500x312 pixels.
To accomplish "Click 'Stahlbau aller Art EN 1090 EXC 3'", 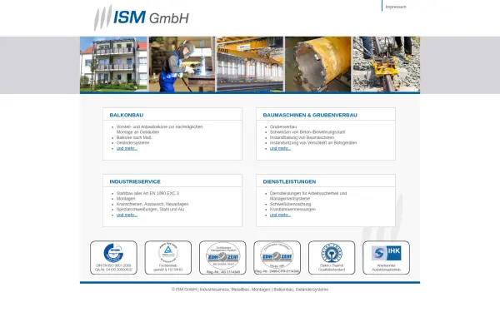I will 147,193.
